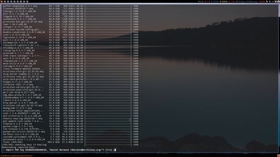Click the most-5.1.0-2 package row

coord(70,40)
